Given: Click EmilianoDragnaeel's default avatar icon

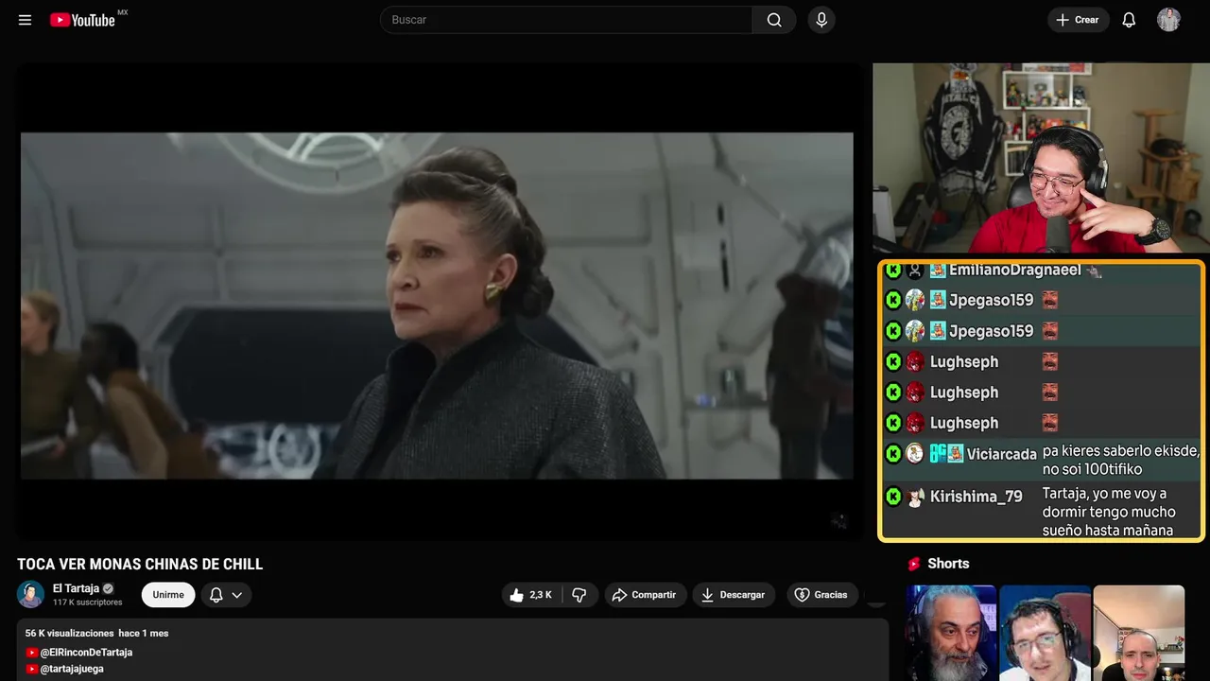Looking at the screenshot, I should click(x=915, y=271).
